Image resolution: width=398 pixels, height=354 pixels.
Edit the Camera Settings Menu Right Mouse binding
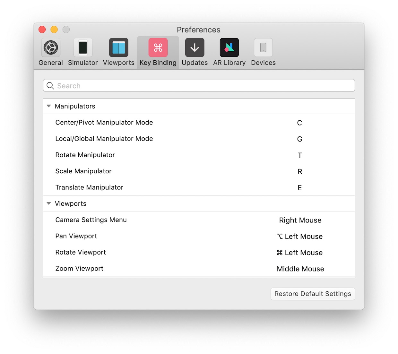tap(300, 220)
